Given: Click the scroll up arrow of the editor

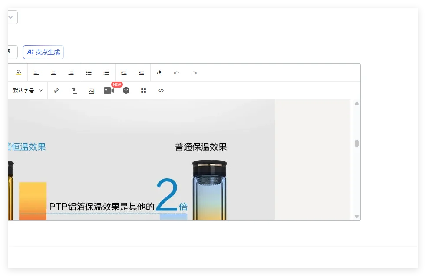Looking at the screenshot, I should [x=357, y=103].
